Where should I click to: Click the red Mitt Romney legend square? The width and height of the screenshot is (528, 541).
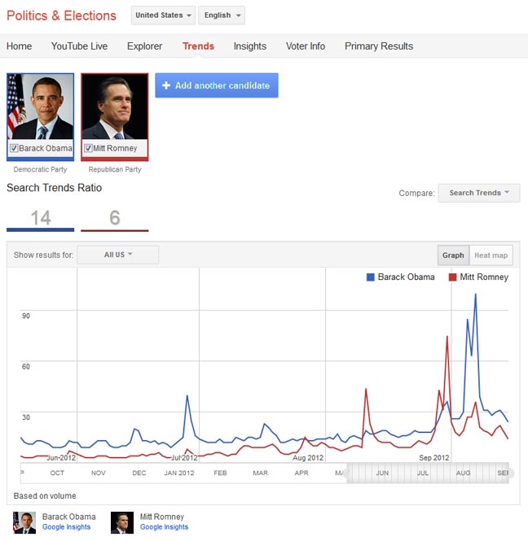(453, 277)
